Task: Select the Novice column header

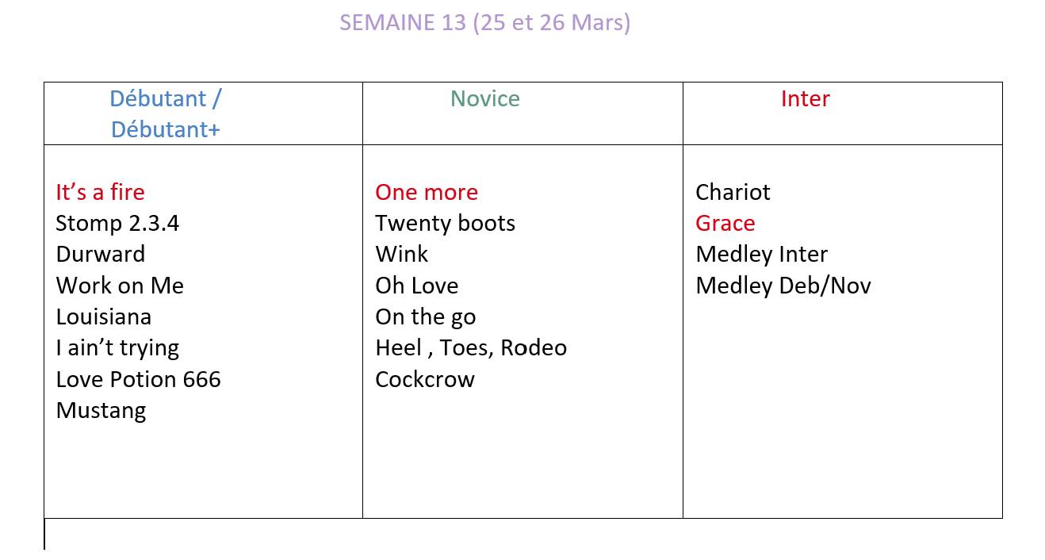Action: [x=484, y=98]
